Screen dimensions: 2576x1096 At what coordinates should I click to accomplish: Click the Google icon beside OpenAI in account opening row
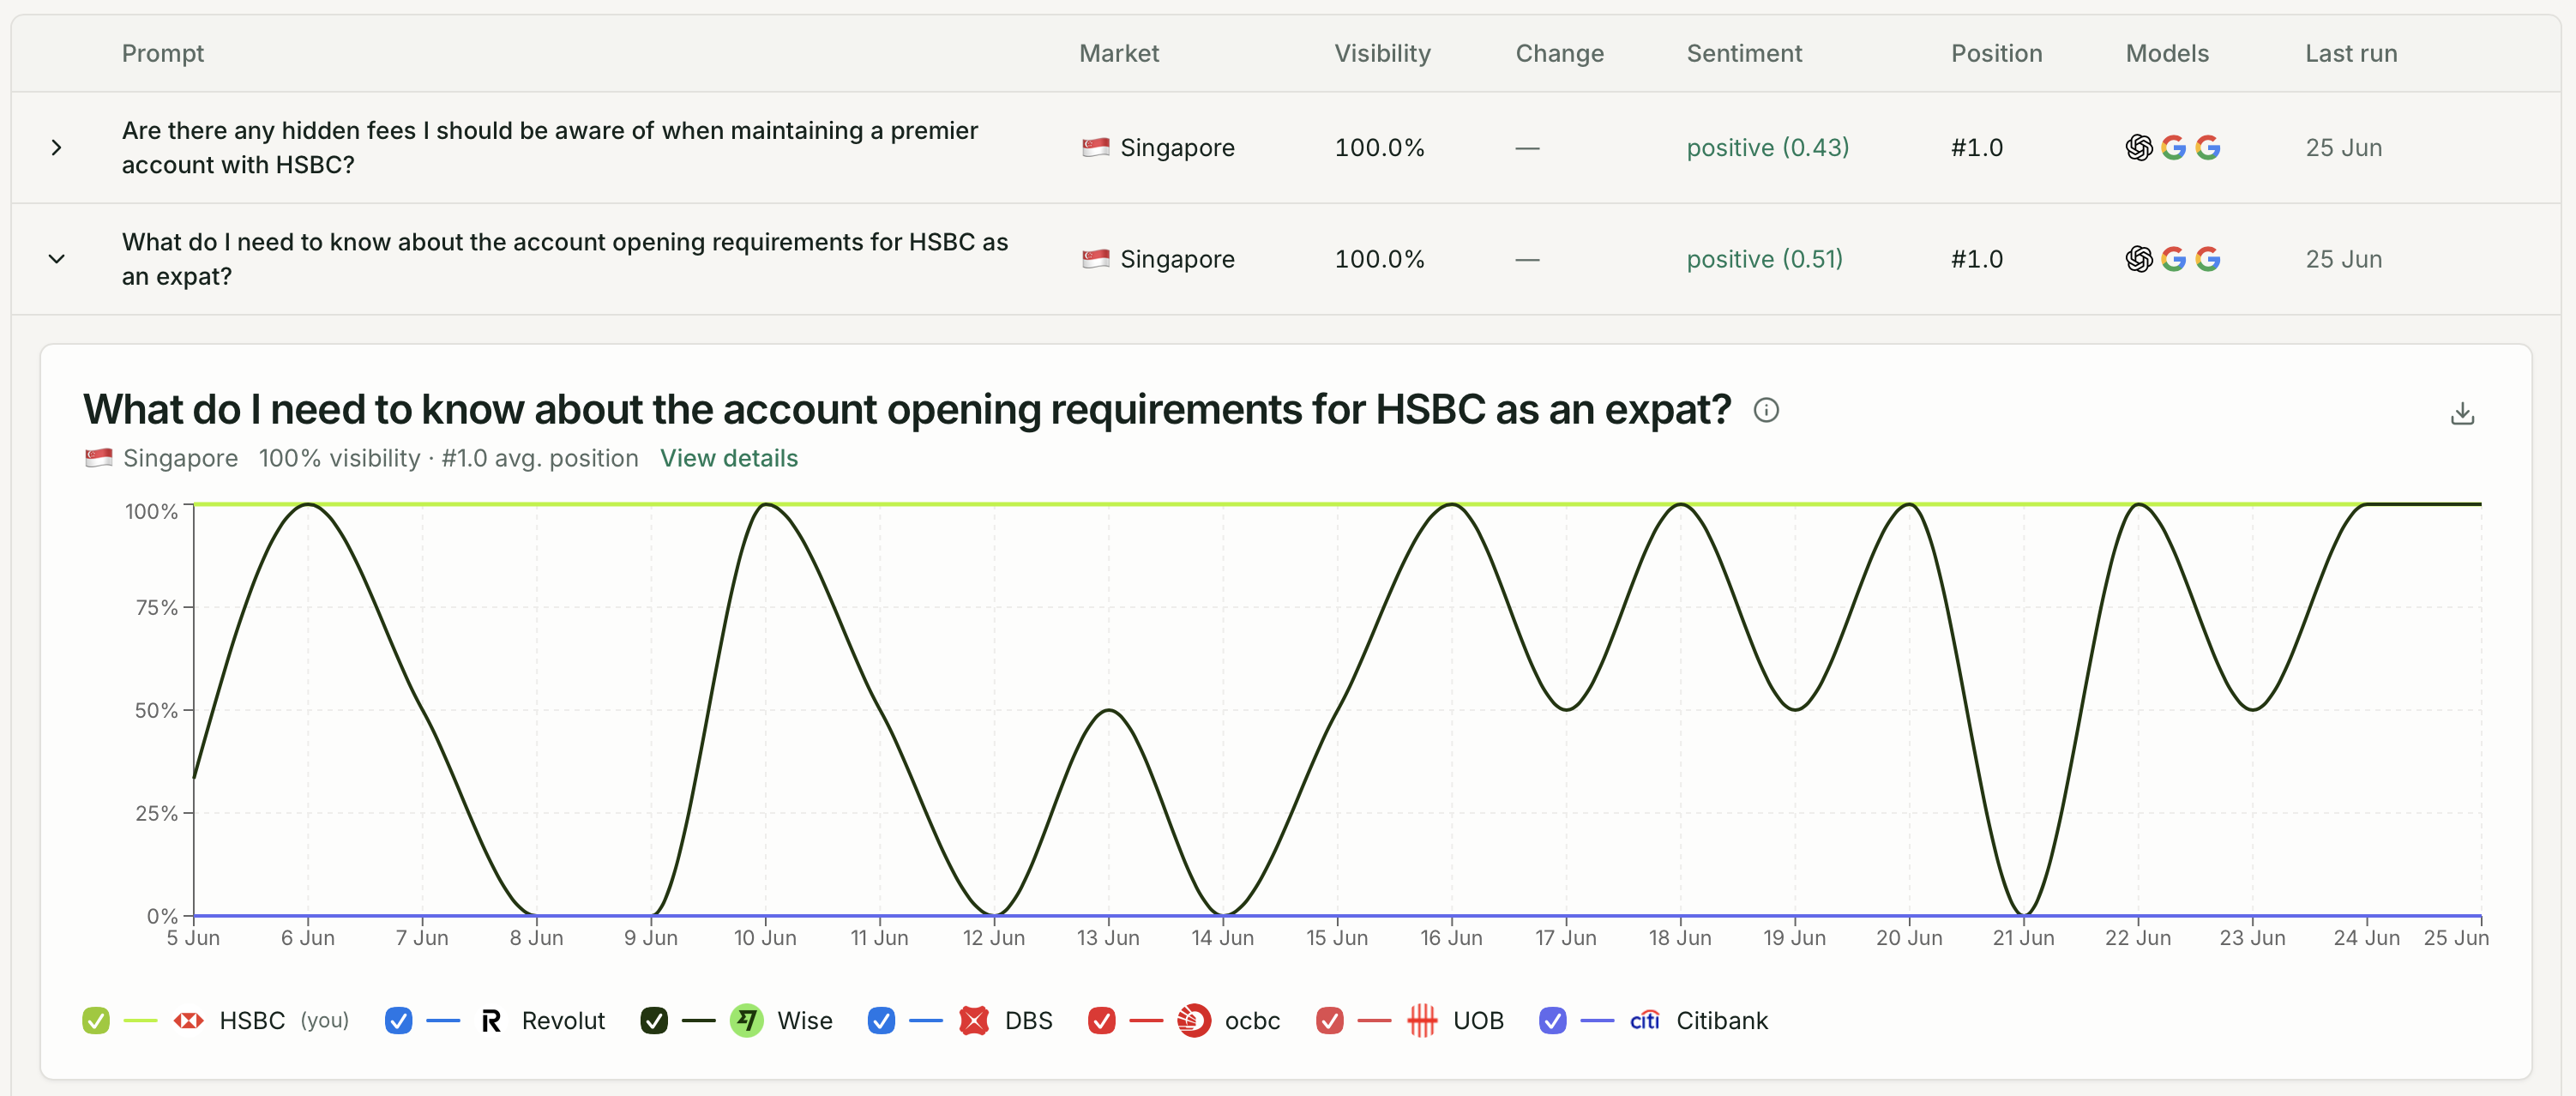[2173, 259]
